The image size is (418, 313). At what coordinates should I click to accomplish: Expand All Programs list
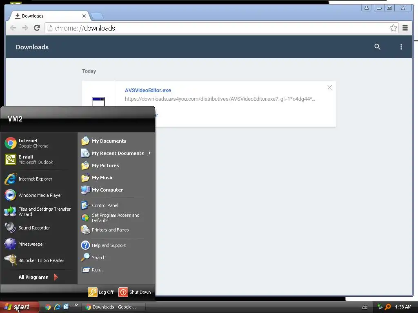pyautogui.click(x=38, y=277)
